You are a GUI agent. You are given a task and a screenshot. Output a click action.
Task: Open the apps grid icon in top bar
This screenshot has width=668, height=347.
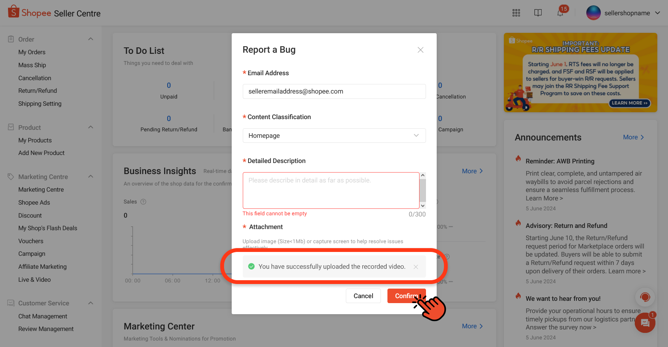pos(516,13)
